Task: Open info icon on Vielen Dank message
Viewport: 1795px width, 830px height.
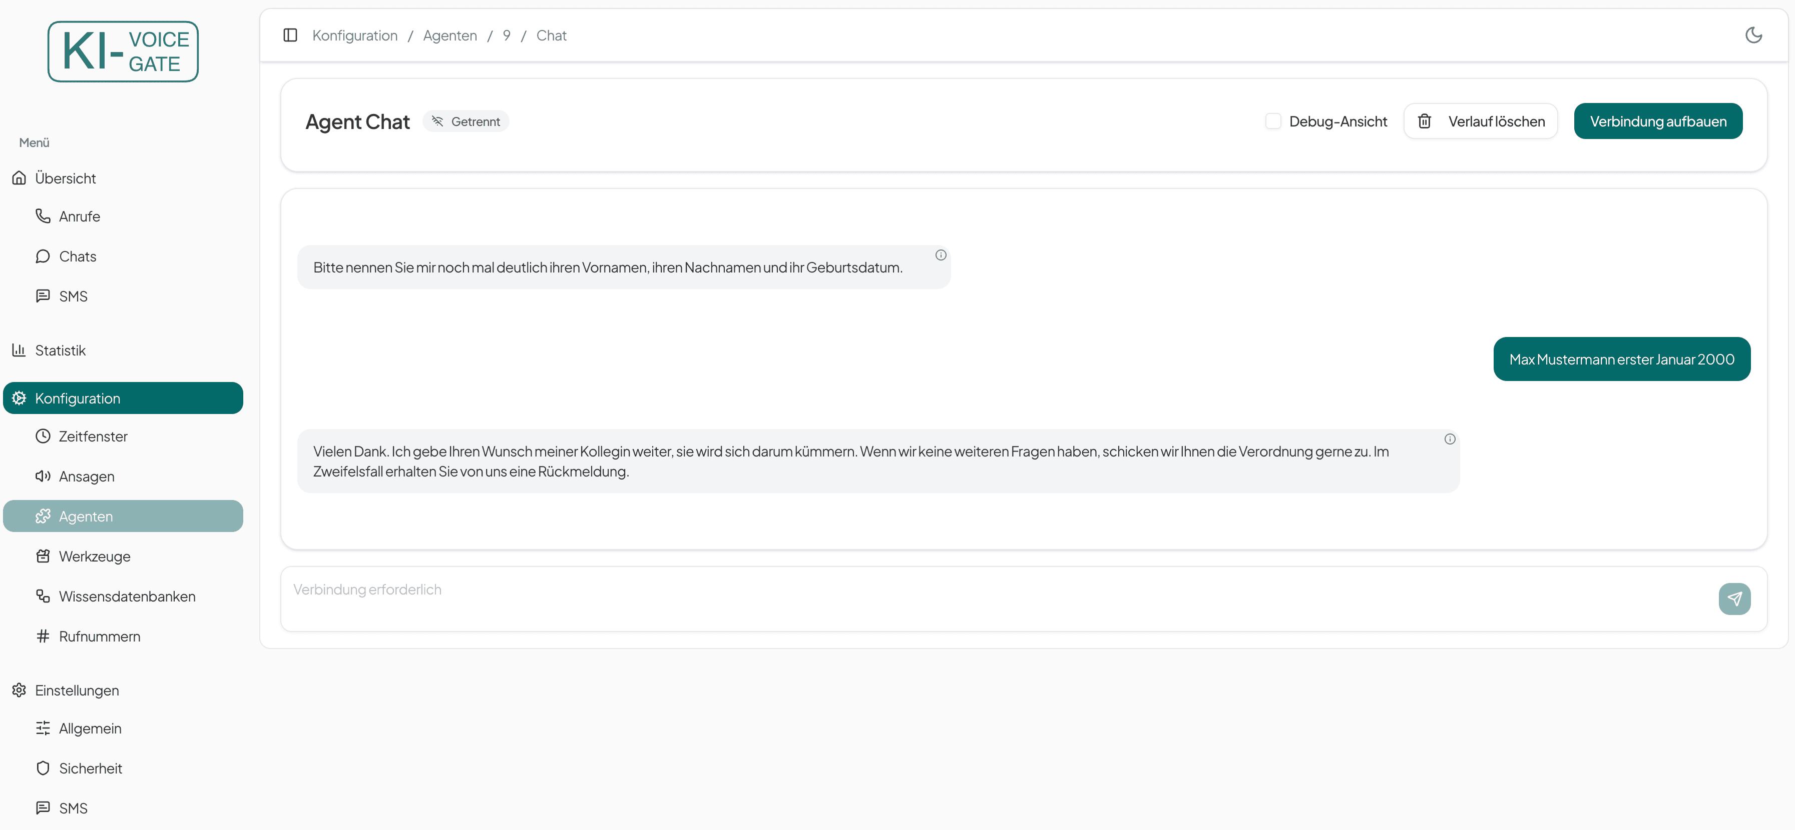Action: [1450, 438]
